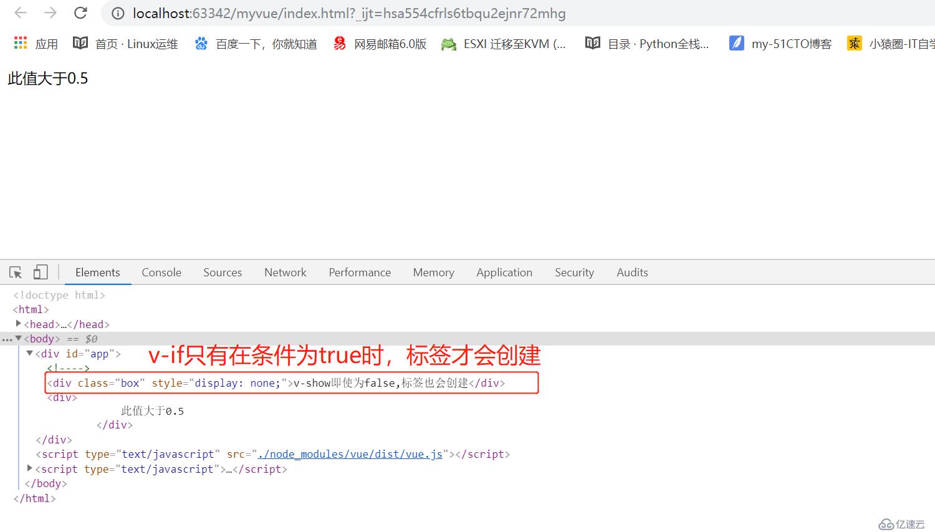The height and width of the screenshot is (532, 935).
Task: Open bookmark 百度一下，你就知道
Action: coord(256,43)
